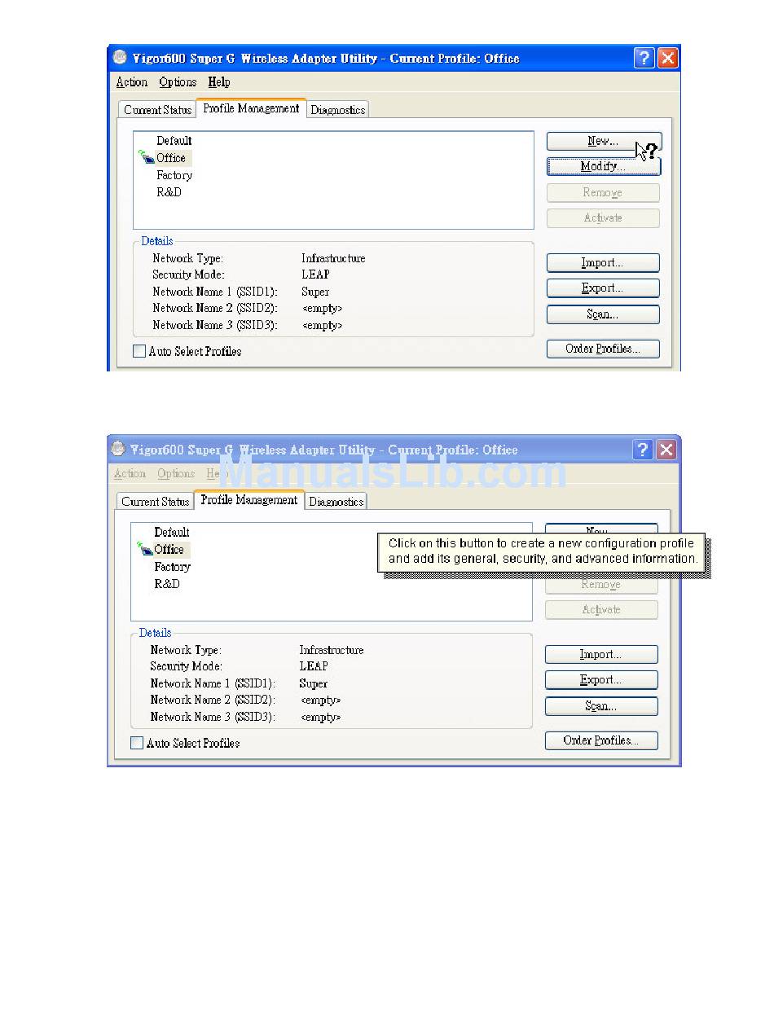Click the active-profile icon beside Office in lower dialog

point(144,549)
